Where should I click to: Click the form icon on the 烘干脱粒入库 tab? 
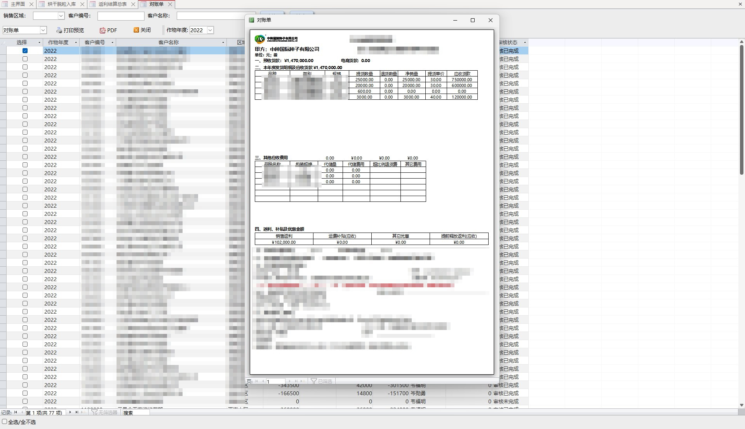tap(42, 4)
